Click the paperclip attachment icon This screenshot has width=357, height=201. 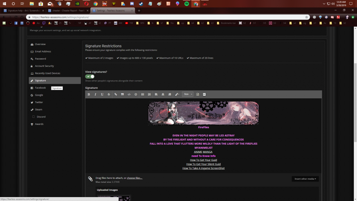click(x=90, y=179)
